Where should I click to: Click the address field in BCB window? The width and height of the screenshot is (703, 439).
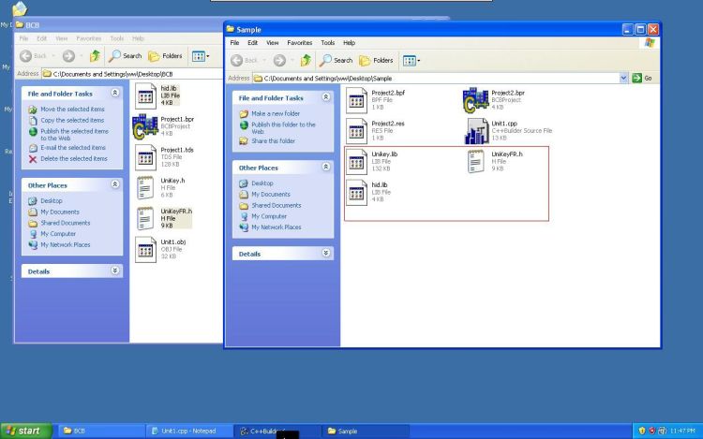[x=132, y=74]
